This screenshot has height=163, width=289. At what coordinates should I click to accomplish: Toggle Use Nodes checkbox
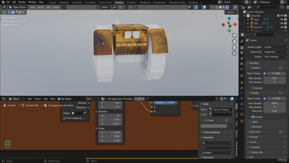[x=59, y=99]
